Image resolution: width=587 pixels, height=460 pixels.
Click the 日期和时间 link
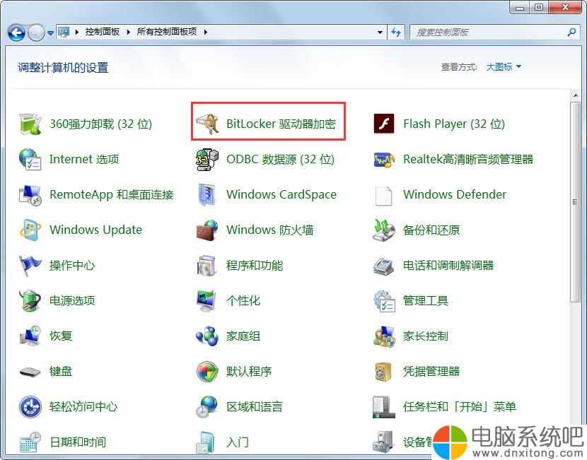[78, 442]
